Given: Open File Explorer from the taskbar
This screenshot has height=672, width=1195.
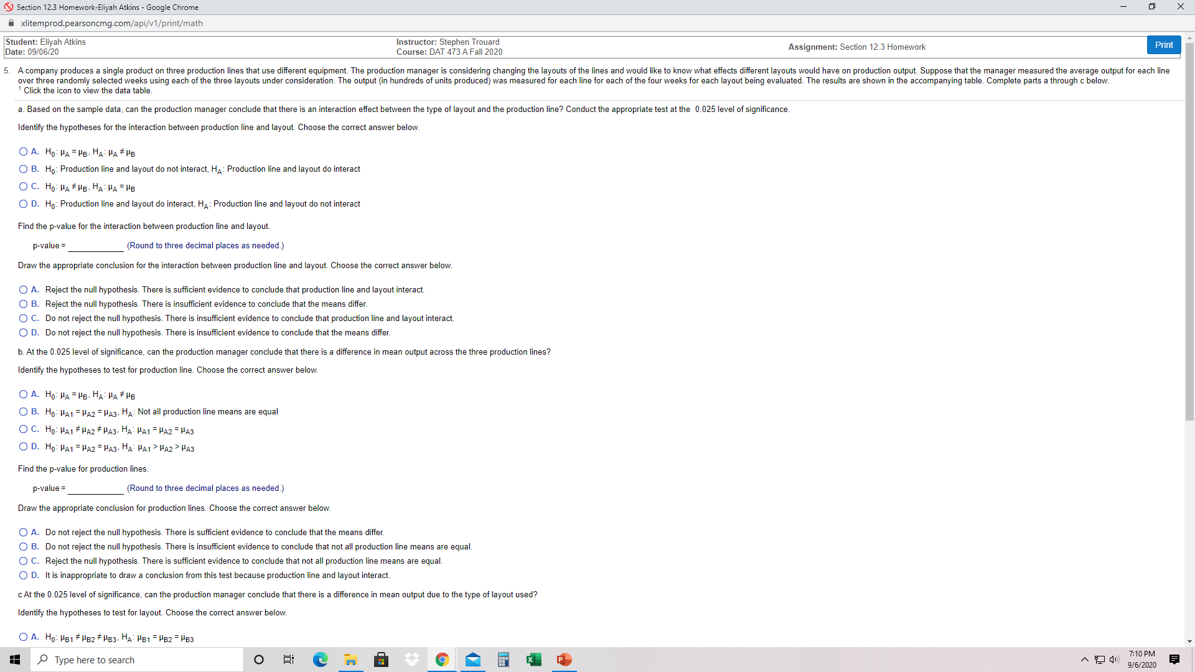Looking at the screenshot, I should click(x=350, y=660).
